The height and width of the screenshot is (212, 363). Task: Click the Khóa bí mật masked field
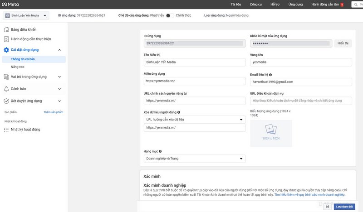[x=291, y=43]
